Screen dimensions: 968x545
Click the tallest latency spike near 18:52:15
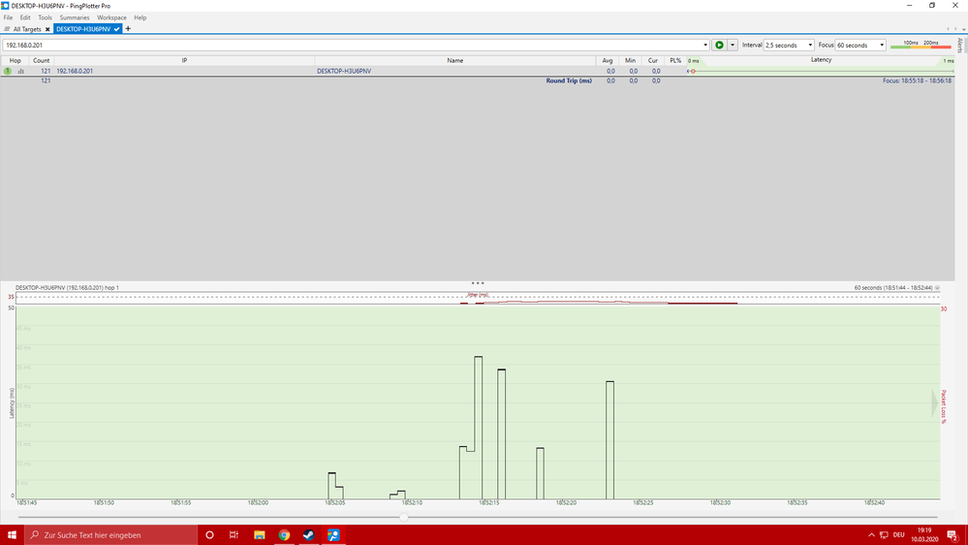coord(479,428)
